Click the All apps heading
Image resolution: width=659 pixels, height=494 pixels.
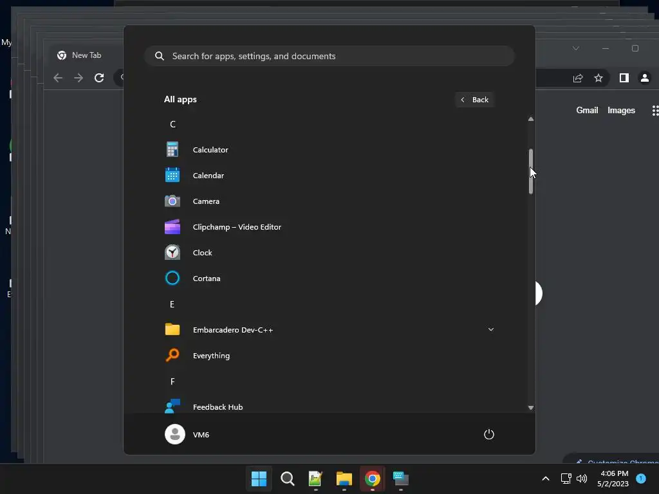coord(180,100)
